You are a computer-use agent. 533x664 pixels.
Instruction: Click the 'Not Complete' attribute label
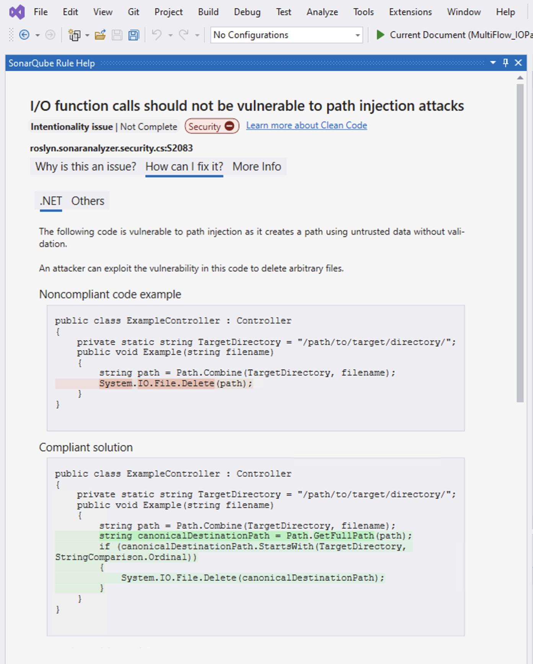click(149, 127)
